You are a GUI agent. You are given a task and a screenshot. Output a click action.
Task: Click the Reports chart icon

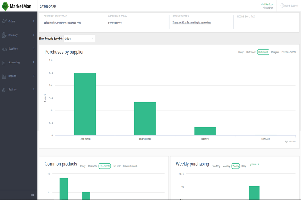pyautogui.click(x=4, y=76)
